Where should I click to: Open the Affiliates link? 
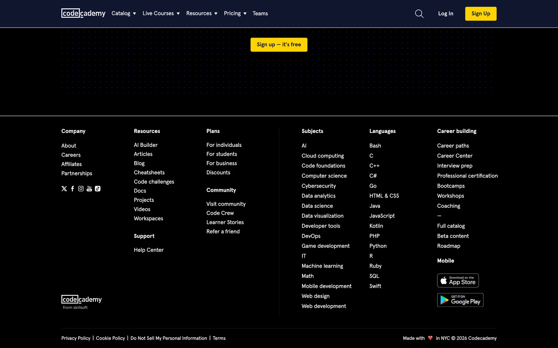(71, 164)
